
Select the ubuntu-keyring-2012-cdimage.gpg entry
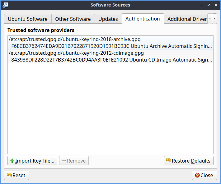click(x=76, y=53)
